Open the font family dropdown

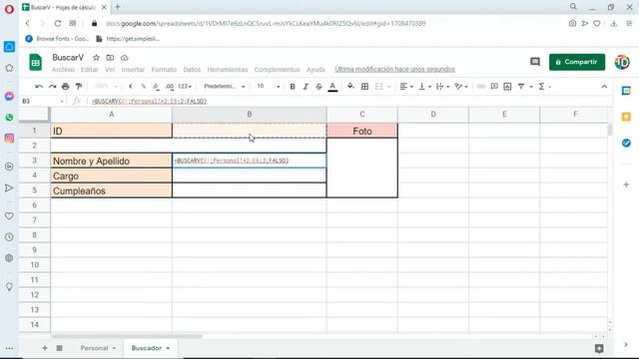click(x=225, y=87)
